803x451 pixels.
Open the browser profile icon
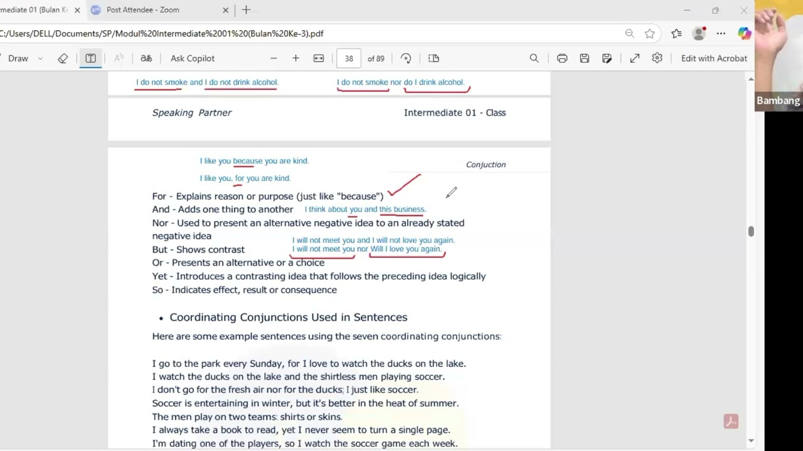point(699,34)
